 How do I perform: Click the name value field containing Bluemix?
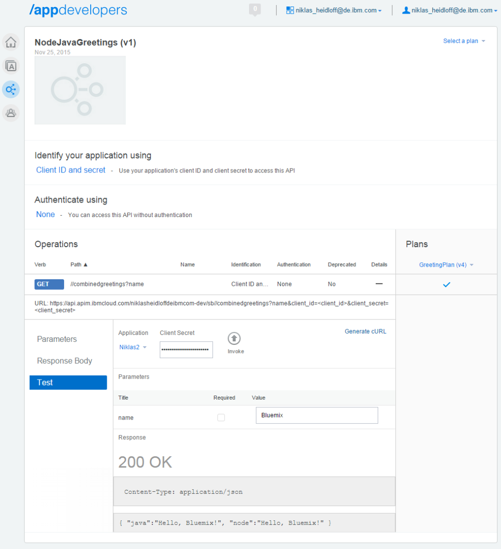pyautogui.click(x=317, y=415)
